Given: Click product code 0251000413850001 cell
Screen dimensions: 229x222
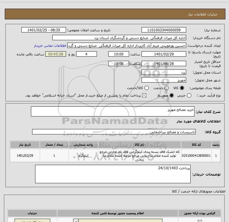Looking at the screenshot, I should pos(196,156).
